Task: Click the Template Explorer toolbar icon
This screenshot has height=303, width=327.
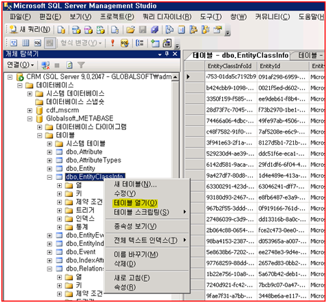Action: pos(205,30)
